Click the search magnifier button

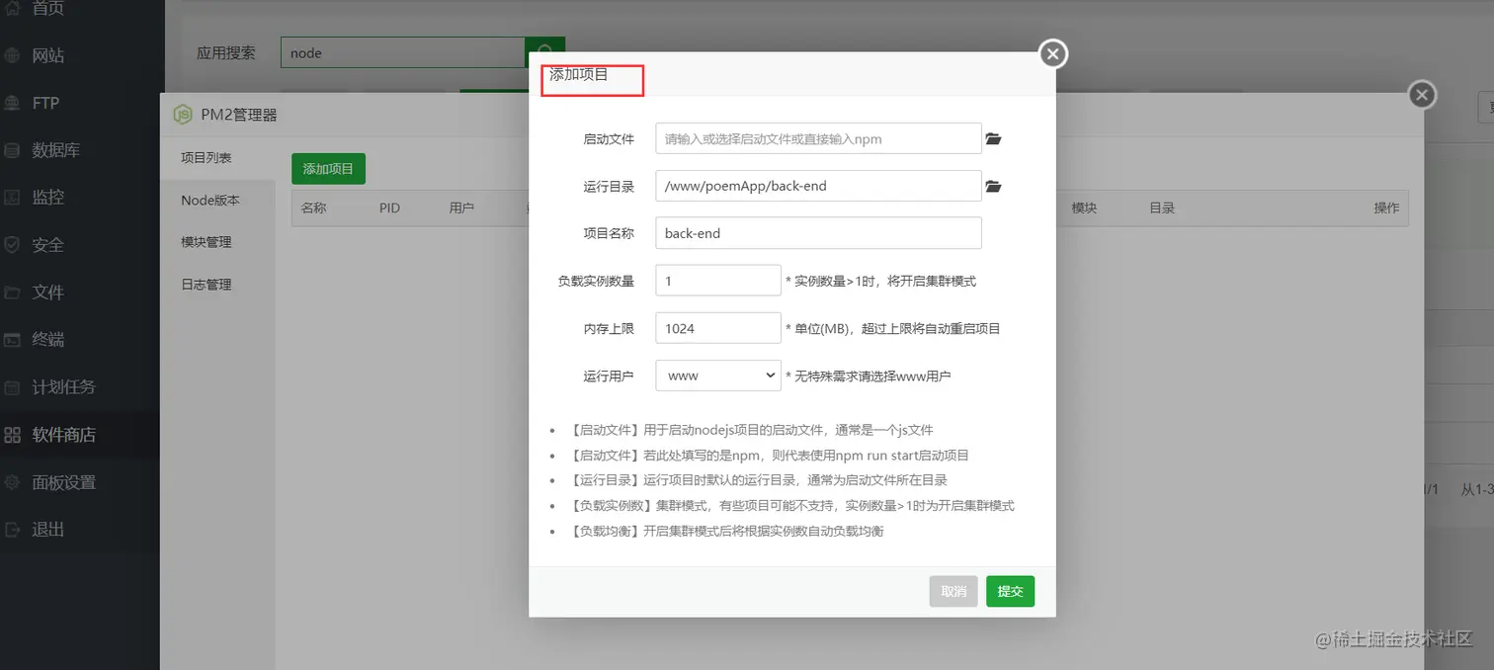pos(544,52)
